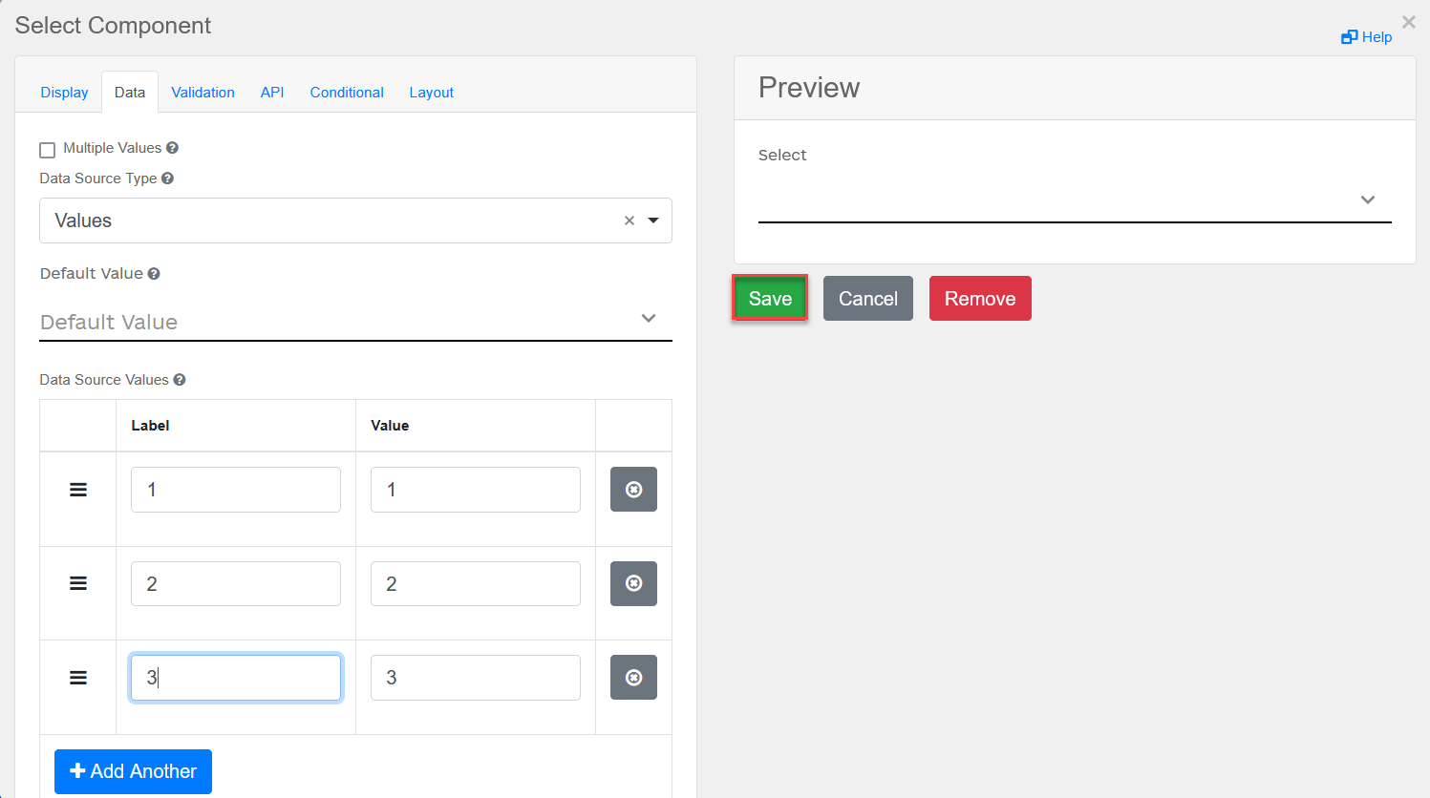Viewport: 1430px width, 798px height.
Task: Click the red Remove button
Action: (980, 299)
